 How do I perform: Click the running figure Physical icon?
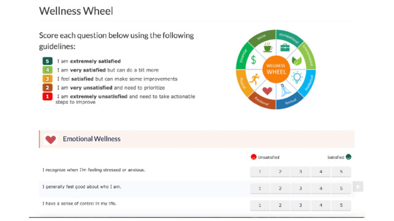254,79
